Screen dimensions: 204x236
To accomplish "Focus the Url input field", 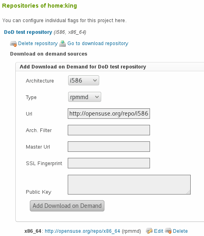I will [x=109, y=114].
